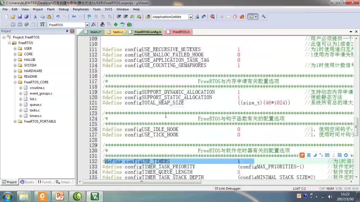Screen dimensions: 360x202
Task: Open a file using the folder icon
Action: (x=13, y=17)
